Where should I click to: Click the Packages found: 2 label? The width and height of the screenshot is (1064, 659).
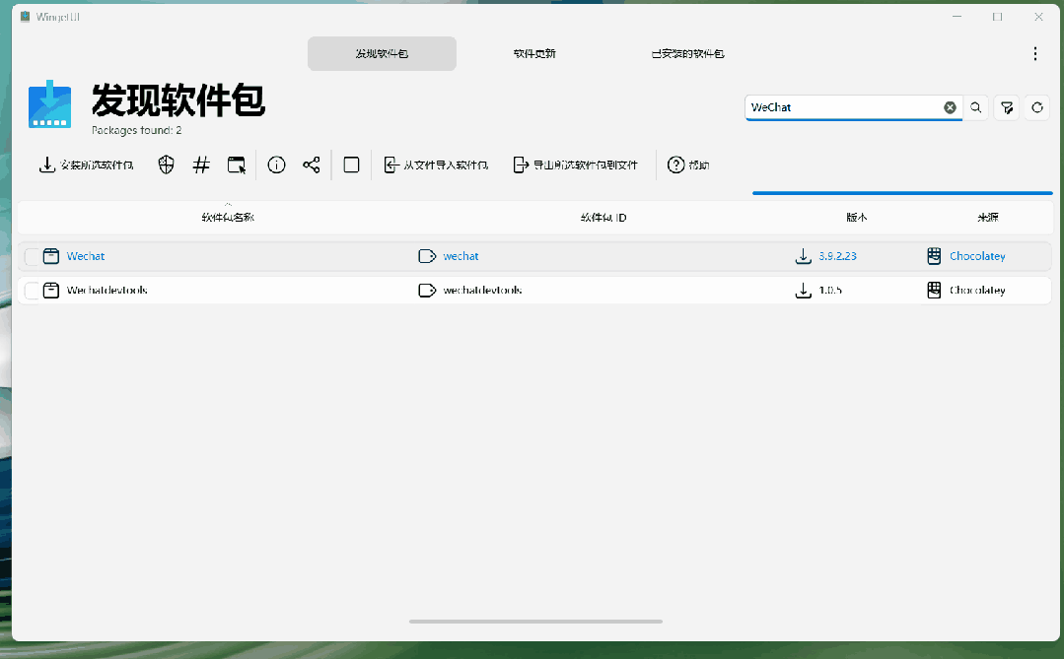click(136, 130)
